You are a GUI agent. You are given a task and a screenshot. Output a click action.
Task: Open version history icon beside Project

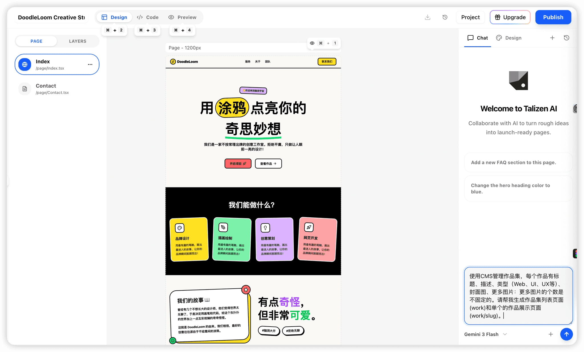tap(445, 17)
